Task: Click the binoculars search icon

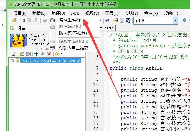Action: tap(107, 20)
